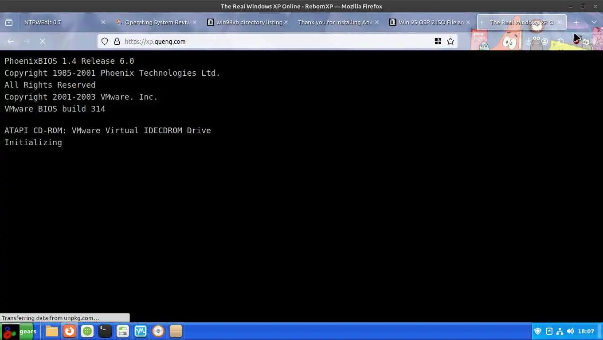The height and width of the screenshot is (340, 603).
Task: Click the ATAPI CD-ROM drive line
Action: 108,131
